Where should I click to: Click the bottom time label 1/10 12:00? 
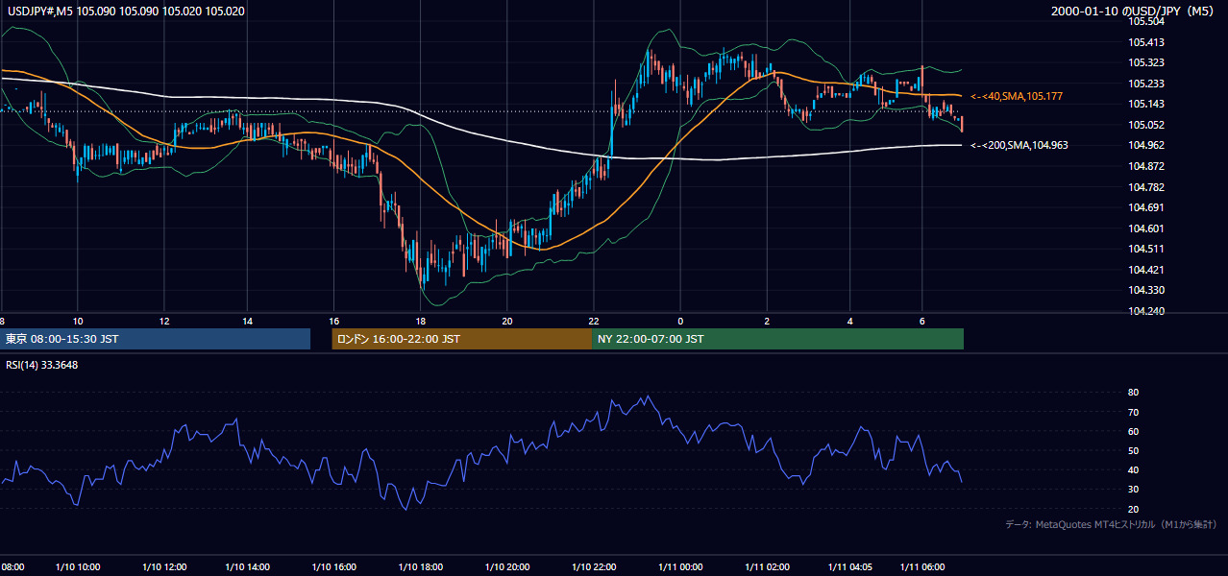pos(164,566)
